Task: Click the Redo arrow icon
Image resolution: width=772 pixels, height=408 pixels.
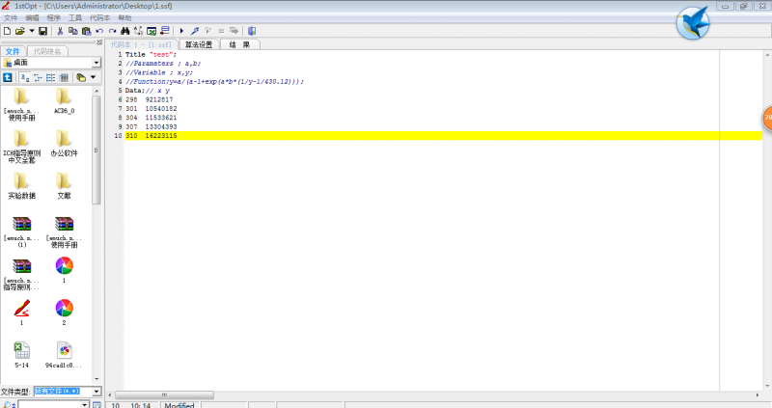Action: [112, 31]
